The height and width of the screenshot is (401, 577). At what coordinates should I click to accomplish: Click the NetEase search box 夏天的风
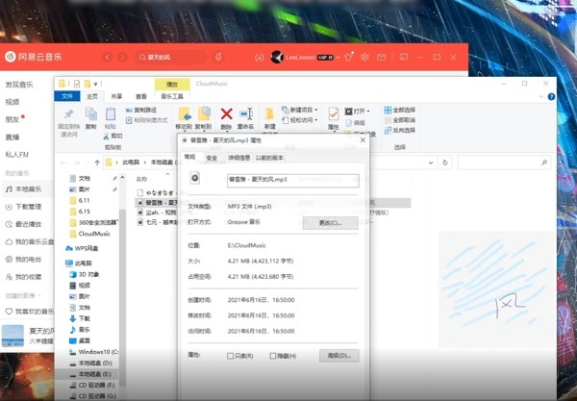(171, 57)
